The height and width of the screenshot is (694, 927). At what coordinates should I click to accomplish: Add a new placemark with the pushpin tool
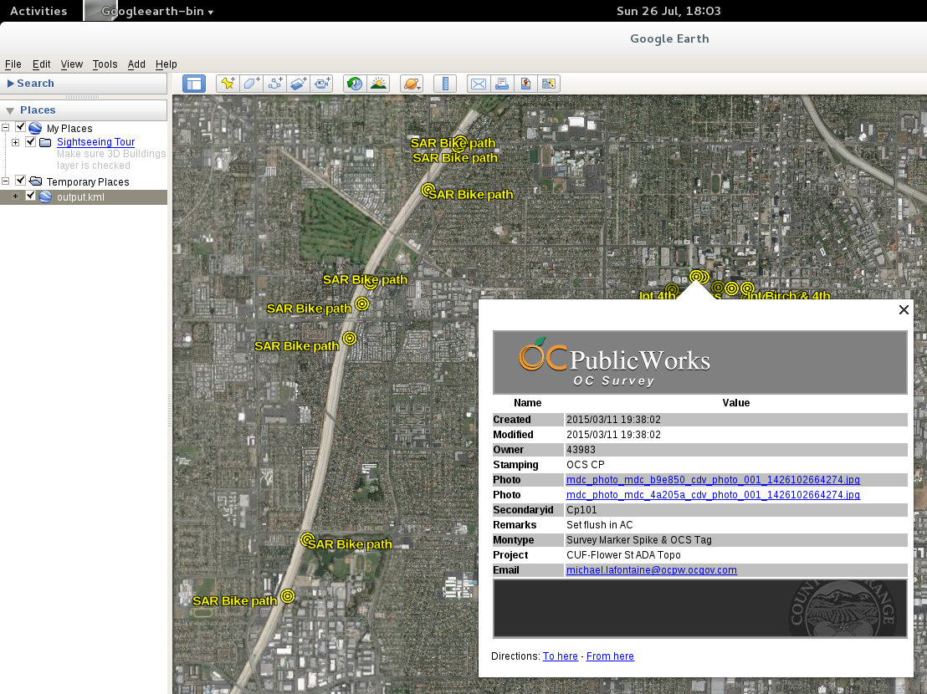pyautogui.click(x=228, y=84)
